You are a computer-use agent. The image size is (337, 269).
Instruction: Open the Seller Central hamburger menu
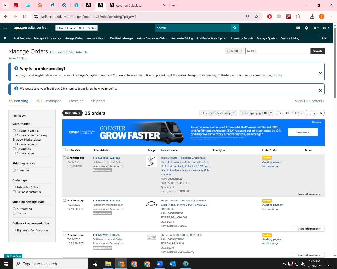[x=5, y=28]
